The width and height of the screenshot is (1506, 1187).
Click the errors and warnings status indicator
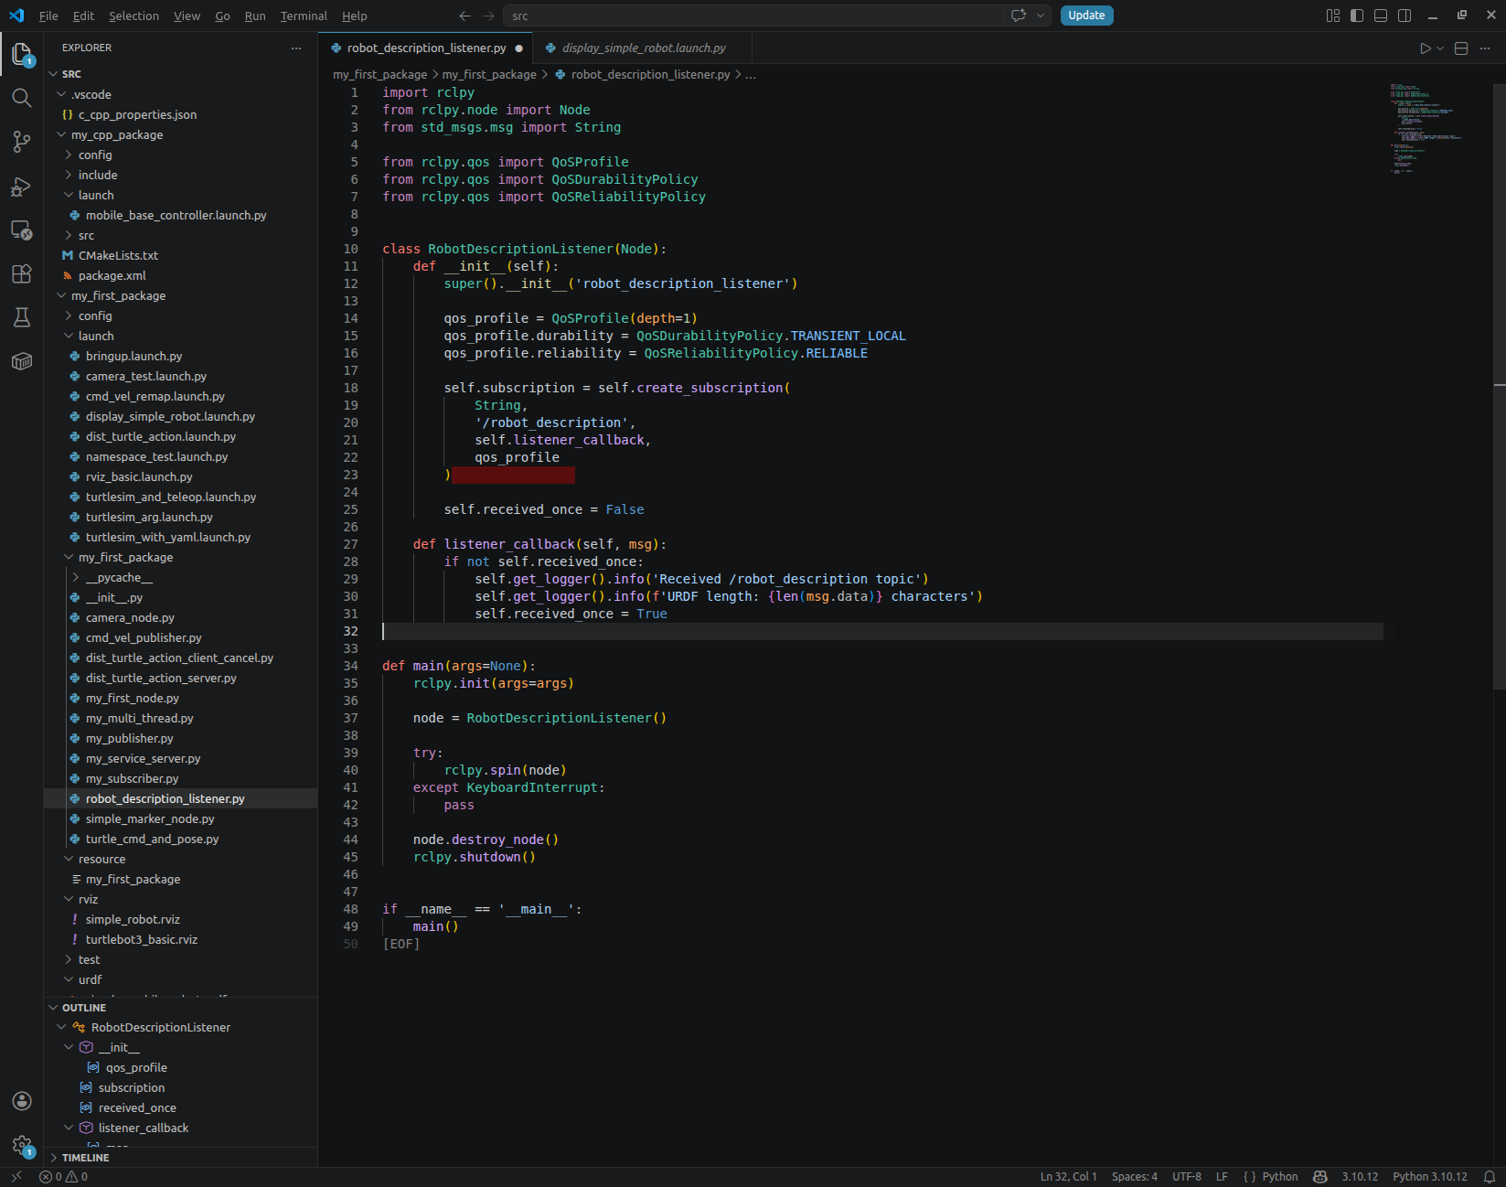pyautogui.click(x=63, y=1177)
